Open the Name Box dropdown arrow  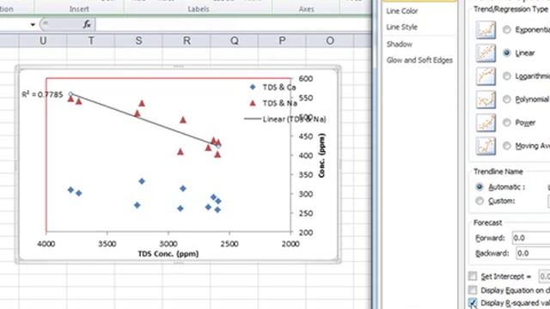coord(33,25)
